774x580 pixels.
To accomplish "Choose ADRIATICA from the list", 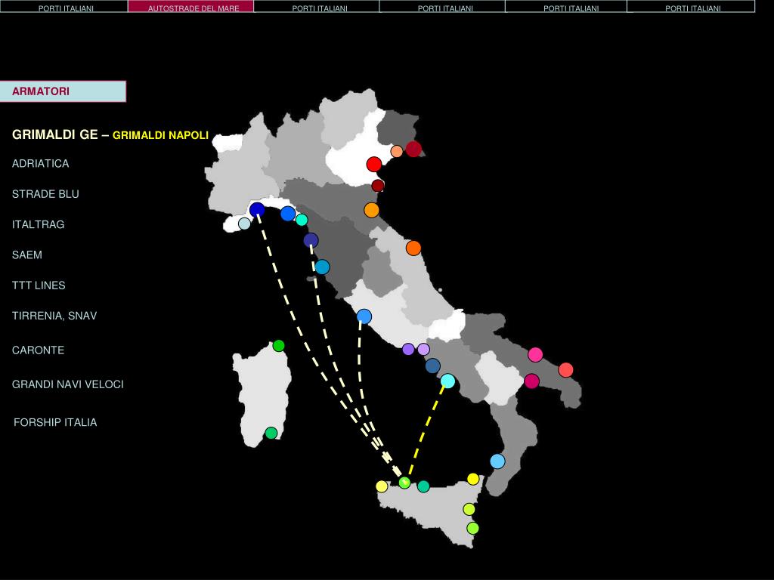I will coord(41,164).
